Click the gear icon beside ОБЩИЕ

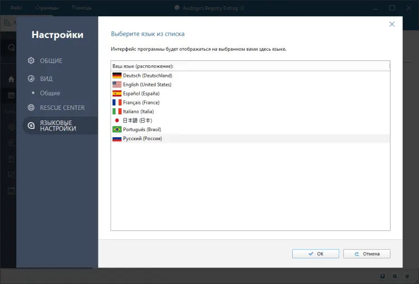tap(31, 61)
